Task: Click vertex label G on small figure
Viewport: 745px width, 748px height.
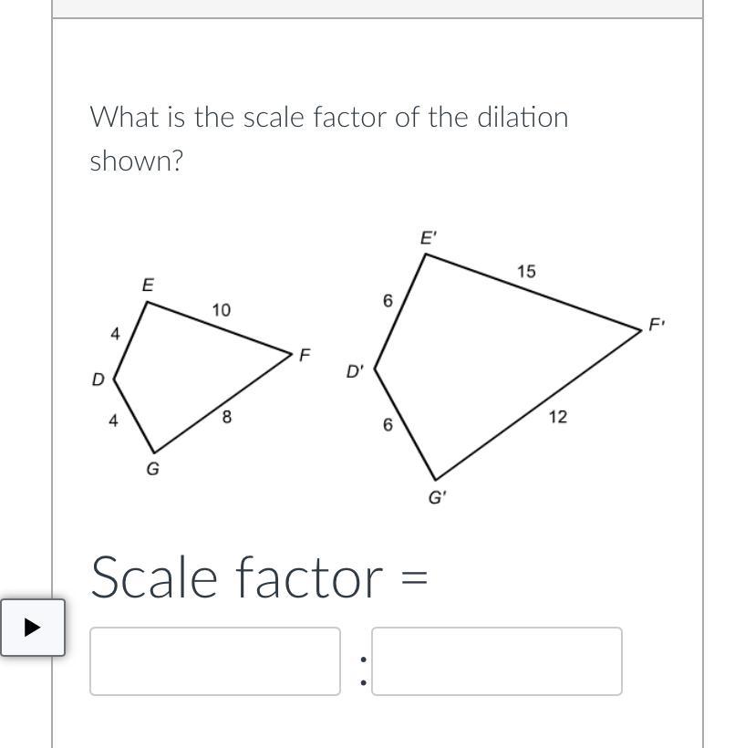Action: pyautogui.click(x=152, y=470)
